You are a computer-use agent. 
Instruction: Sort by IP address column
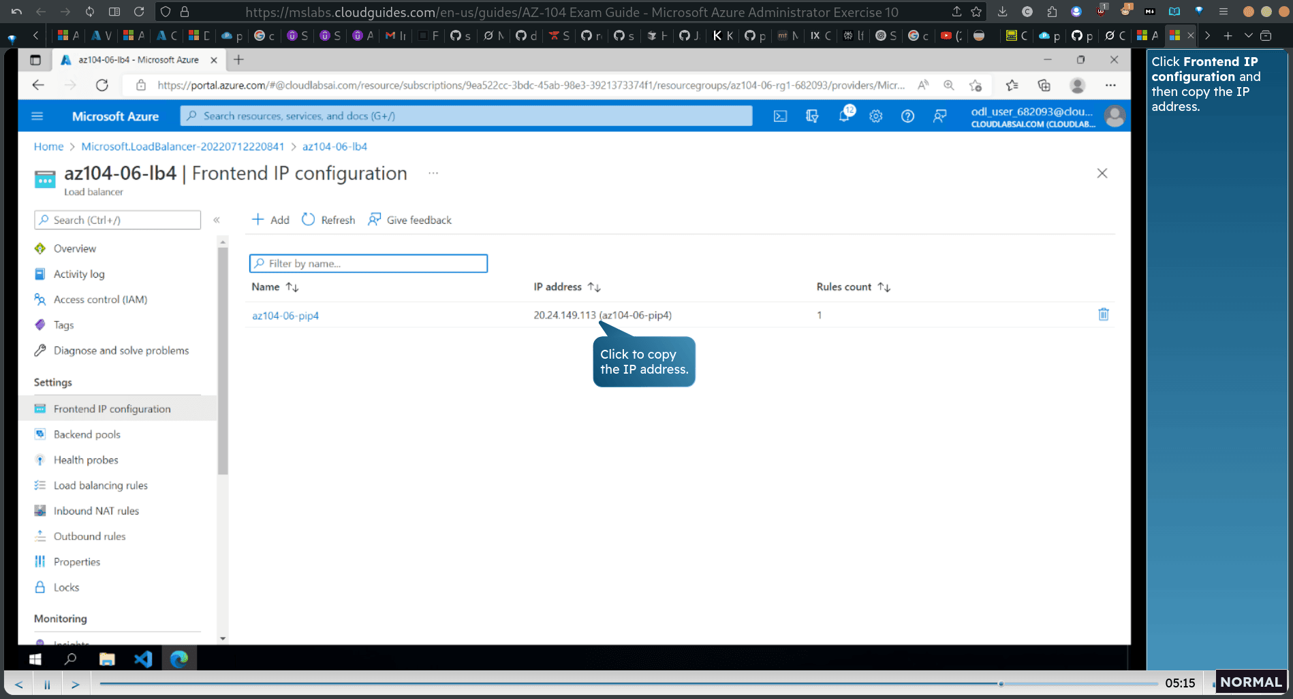click(x=567, y=287)
